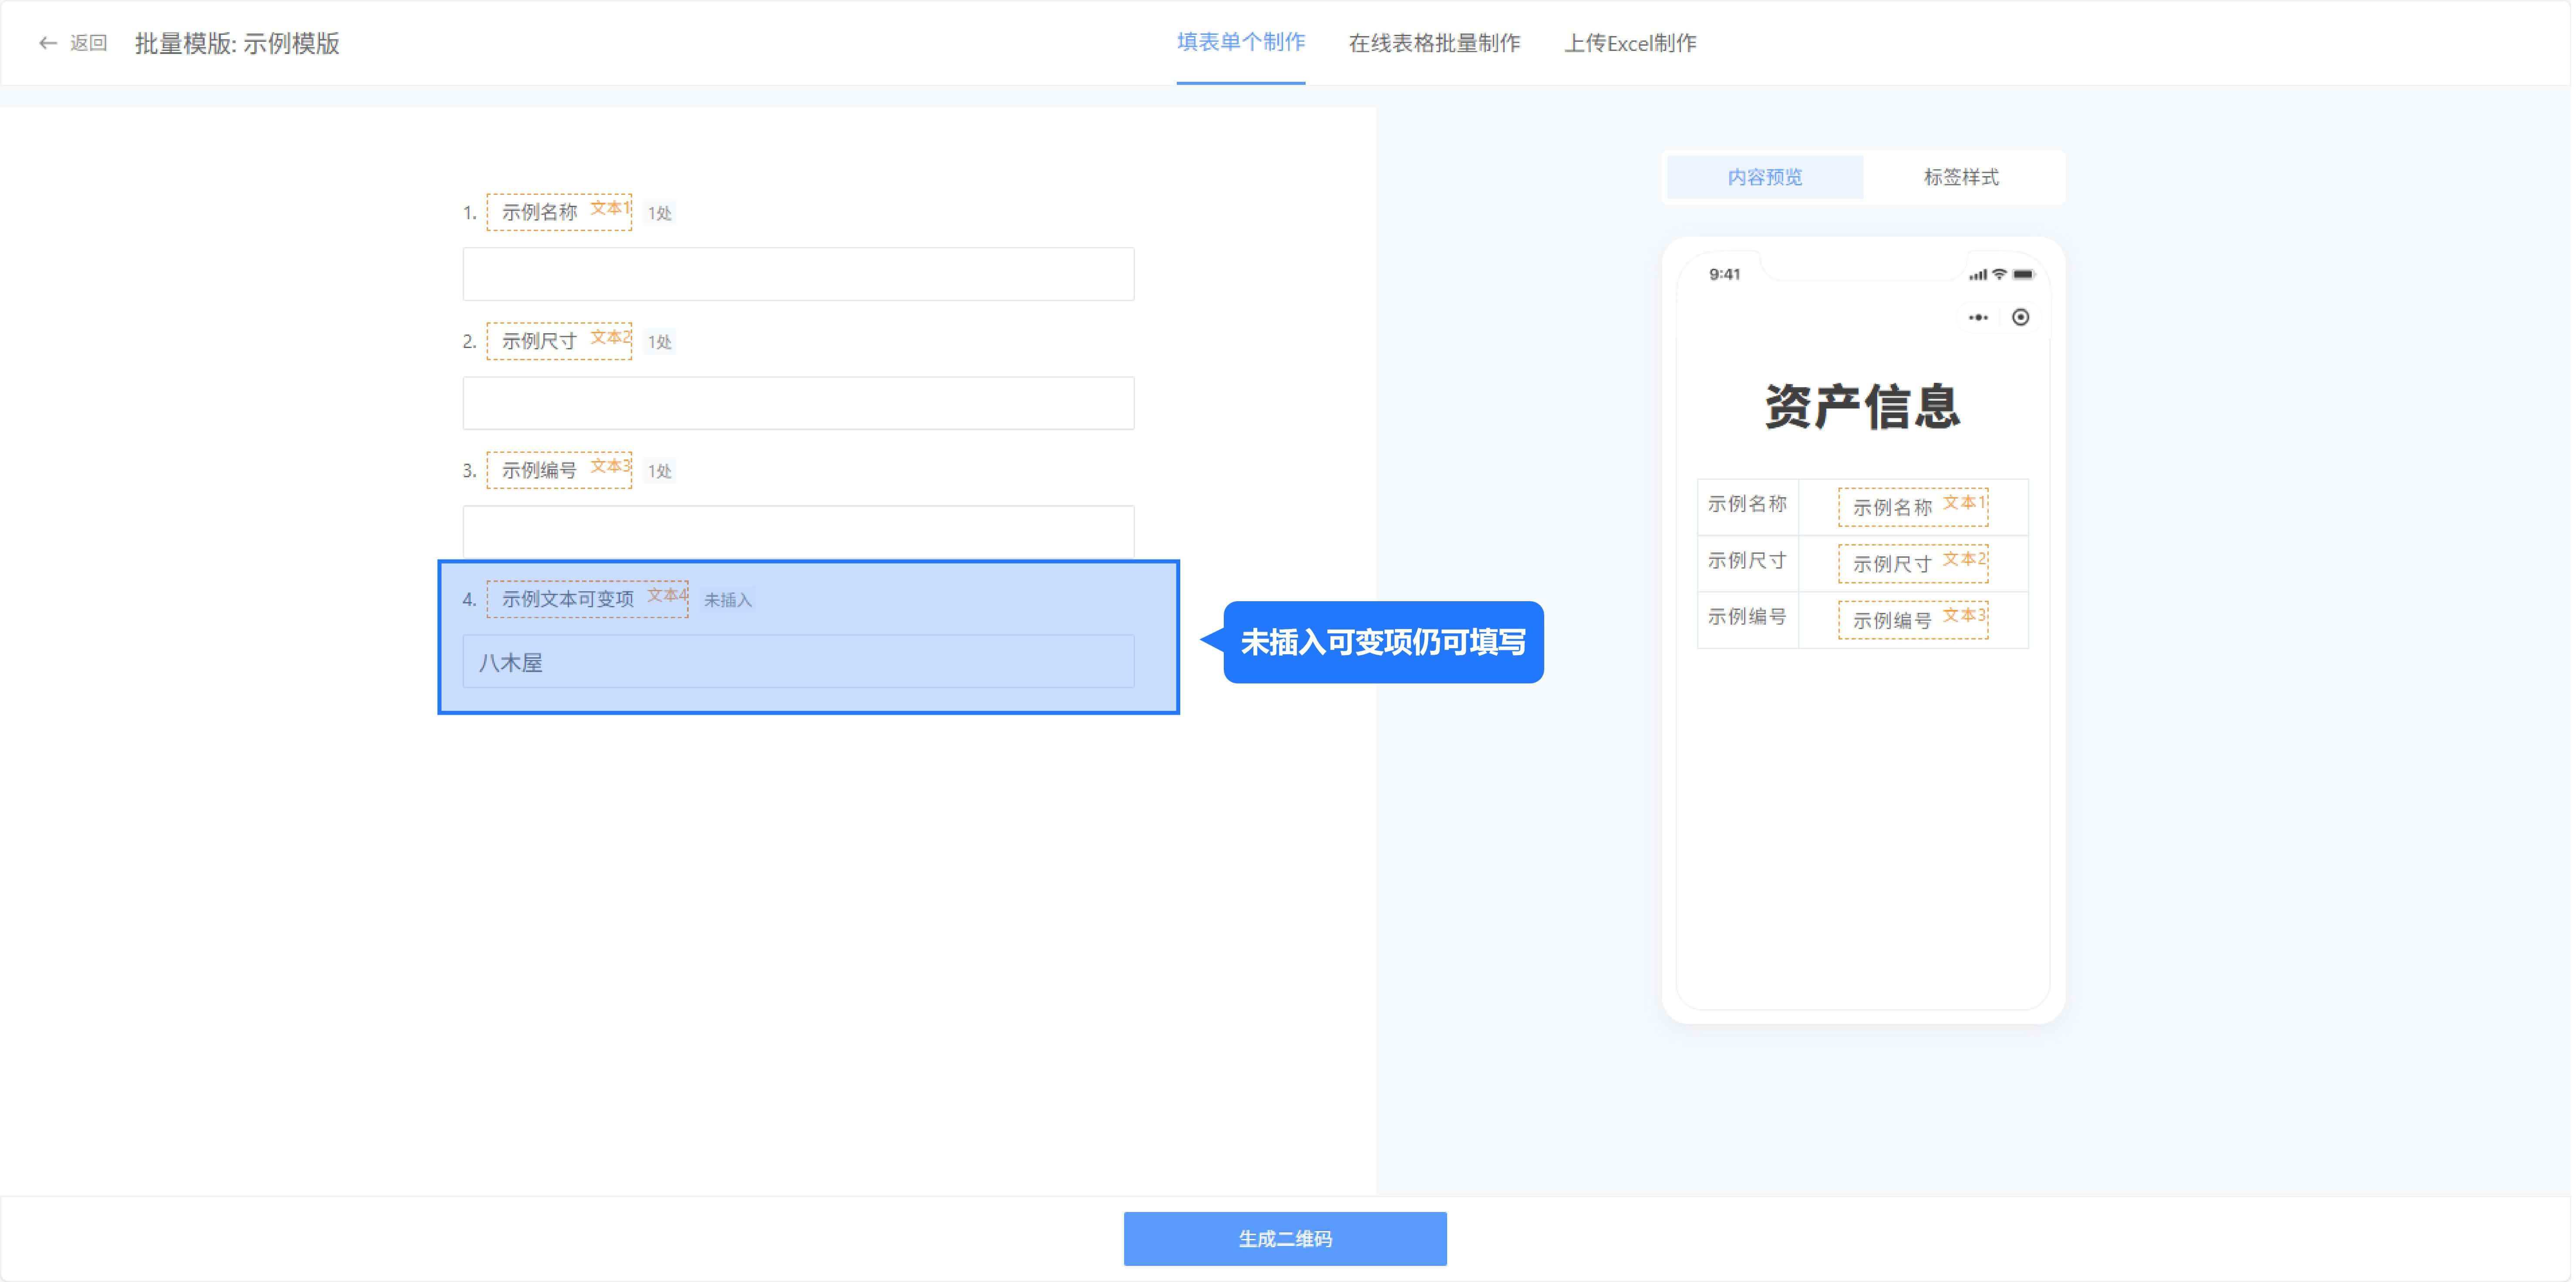Open the 标签样式 tab in the preview panel
Screen dimensions: 2576x1282
[x=1959, y=177]
